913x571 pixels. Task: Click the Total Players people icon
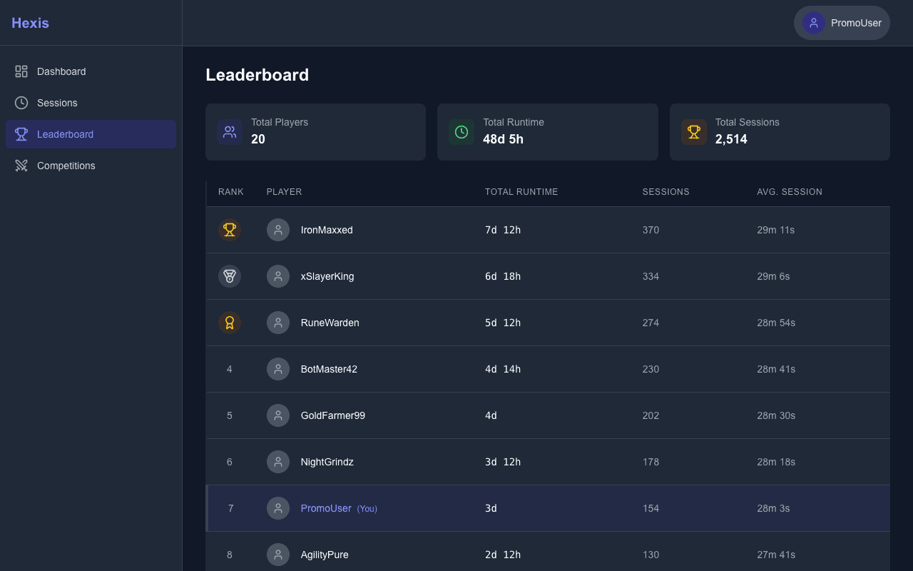pos(230,132)
